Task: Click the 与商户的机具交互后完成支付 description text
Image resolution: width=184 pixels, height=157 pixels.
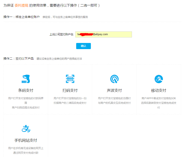Action: tap(114, 103)
